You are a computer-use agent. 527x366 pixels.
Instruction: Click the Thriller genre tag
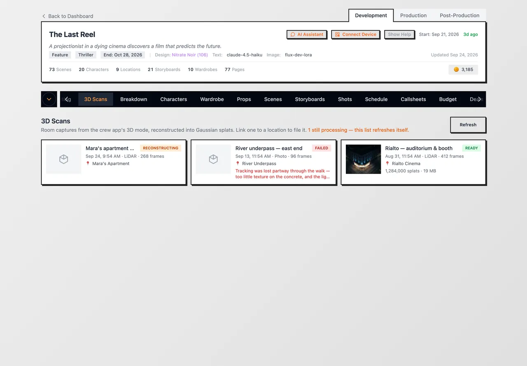tap(86, 55)
